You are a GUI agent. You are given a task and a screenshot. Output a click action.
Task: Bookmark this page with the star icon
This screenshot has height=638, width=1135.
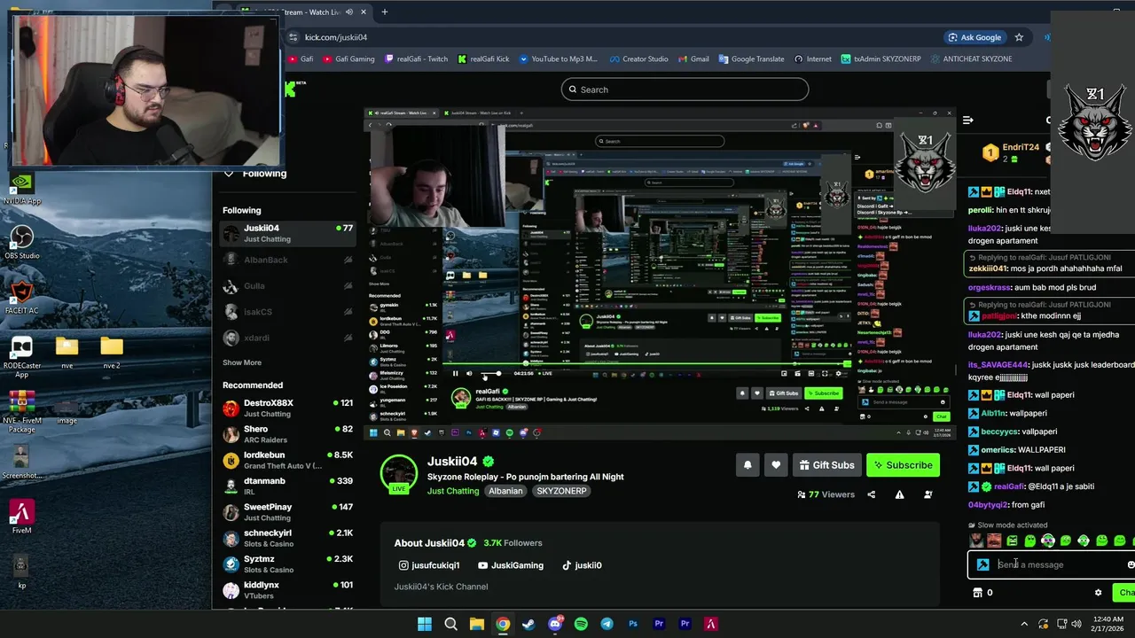[x=1019, y=37]
